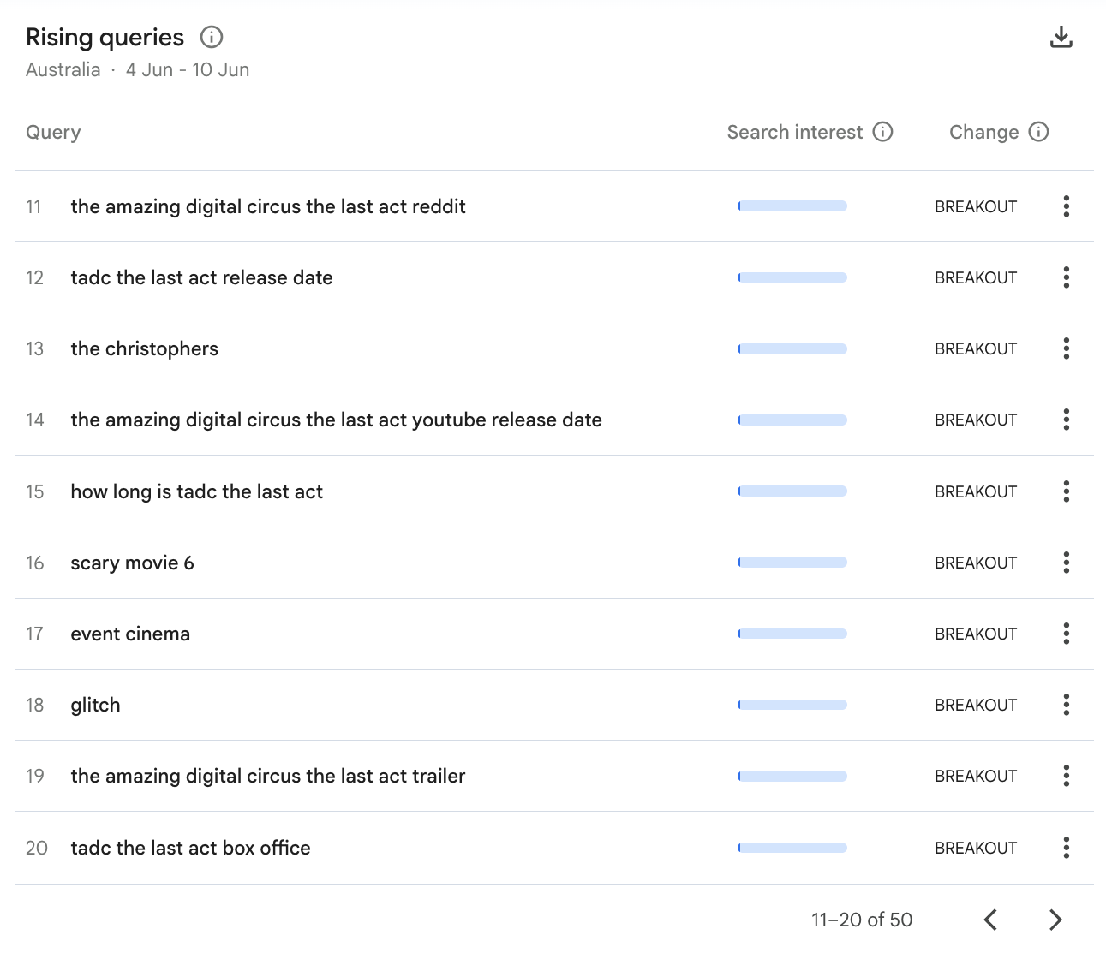Download the rising queries data

1061,37
